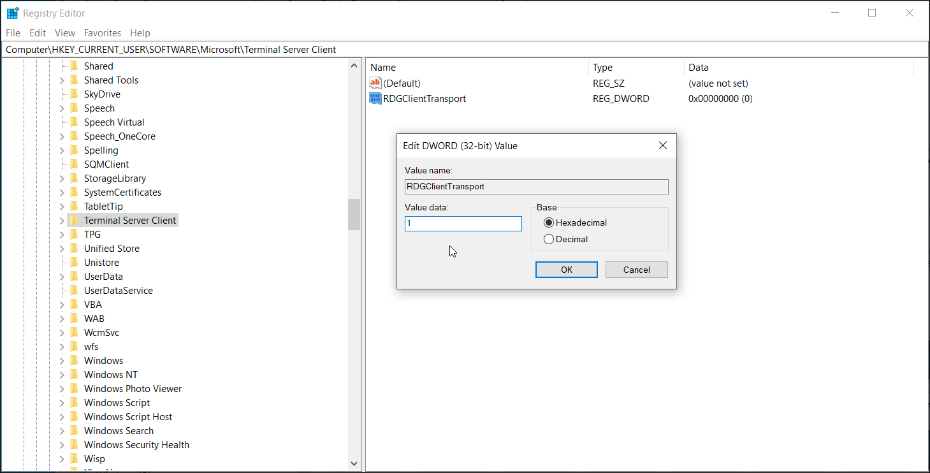Image resolution: width=930 pixels, height=473 pixels.
Task: Open the View menu
Action: (x=65, y=33)
